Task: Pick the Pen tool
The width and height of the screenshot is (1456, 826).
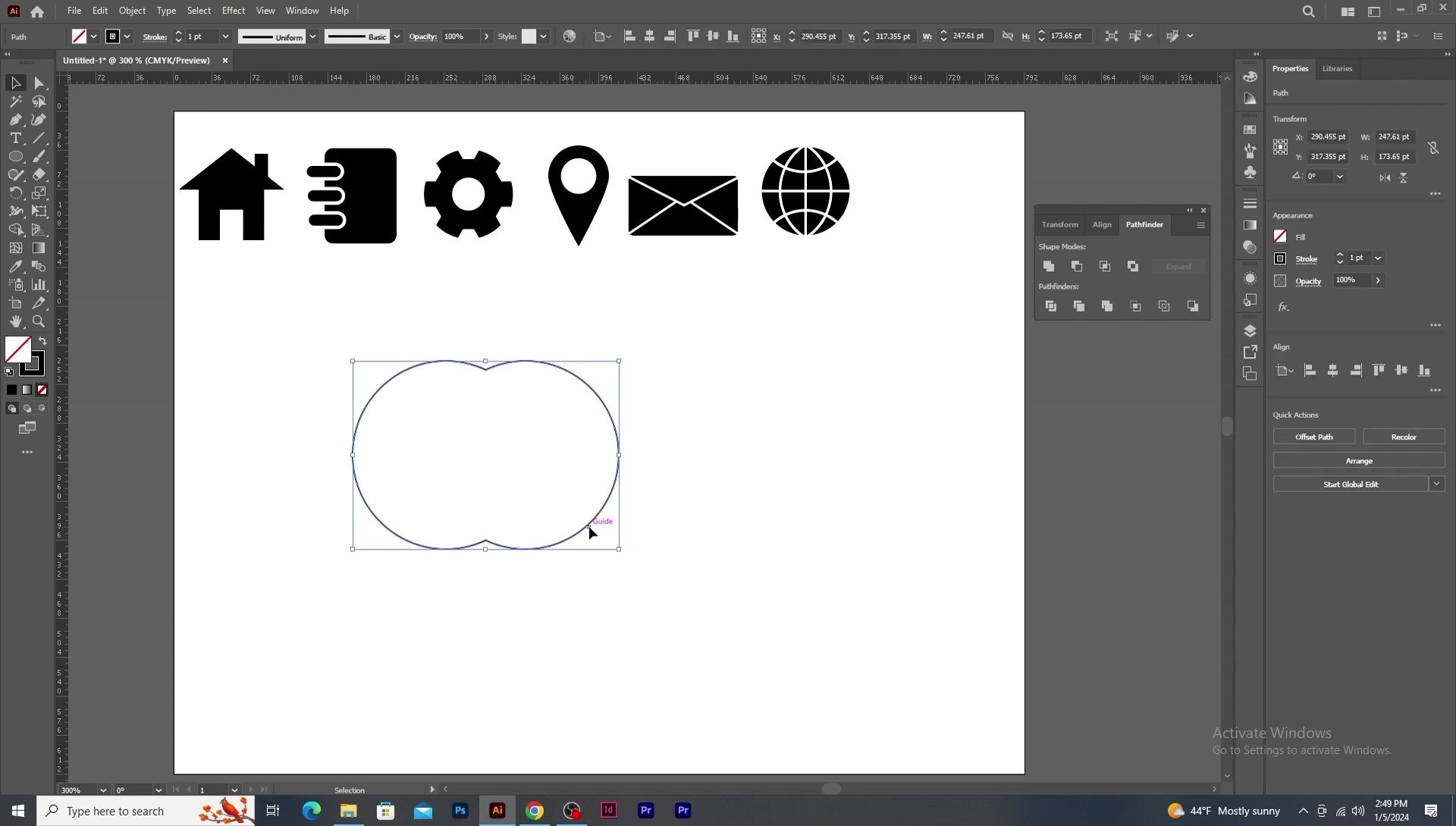Action: point(16,120)
